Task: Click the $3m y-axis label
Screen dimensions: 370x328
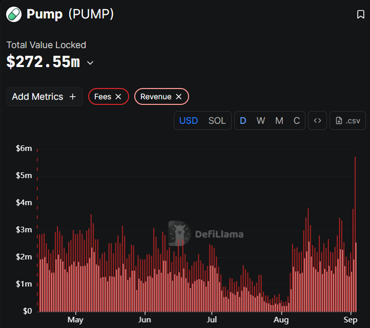Action: point(24,230)
